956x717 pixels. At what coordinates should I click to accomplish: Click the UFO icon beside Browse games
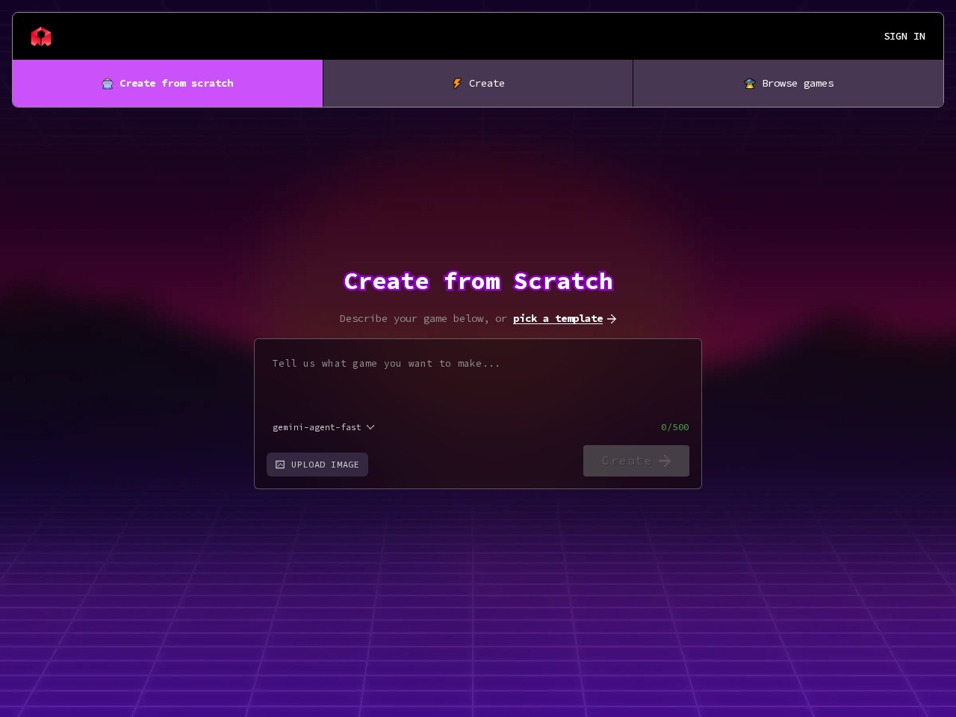coord(750,84)
